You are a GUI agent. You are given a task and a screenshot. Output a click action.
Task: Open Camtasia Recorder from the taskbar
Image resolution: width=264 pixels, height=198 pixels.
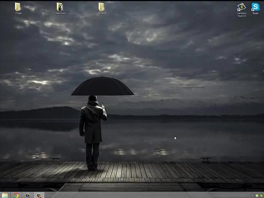(39, 195)
